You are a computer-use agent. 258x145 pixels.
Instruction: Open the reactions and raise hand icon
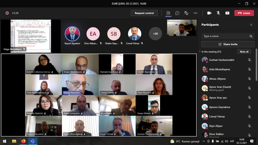pos(186,13)
